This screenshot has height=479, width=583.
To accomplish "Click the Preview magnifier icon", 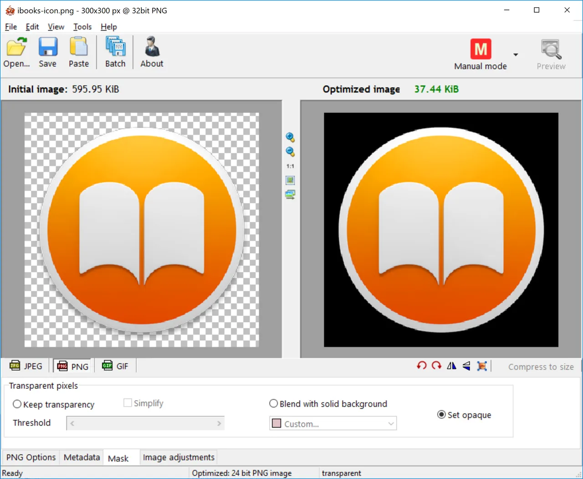I will pyautogui.click(x=551, y=49).
